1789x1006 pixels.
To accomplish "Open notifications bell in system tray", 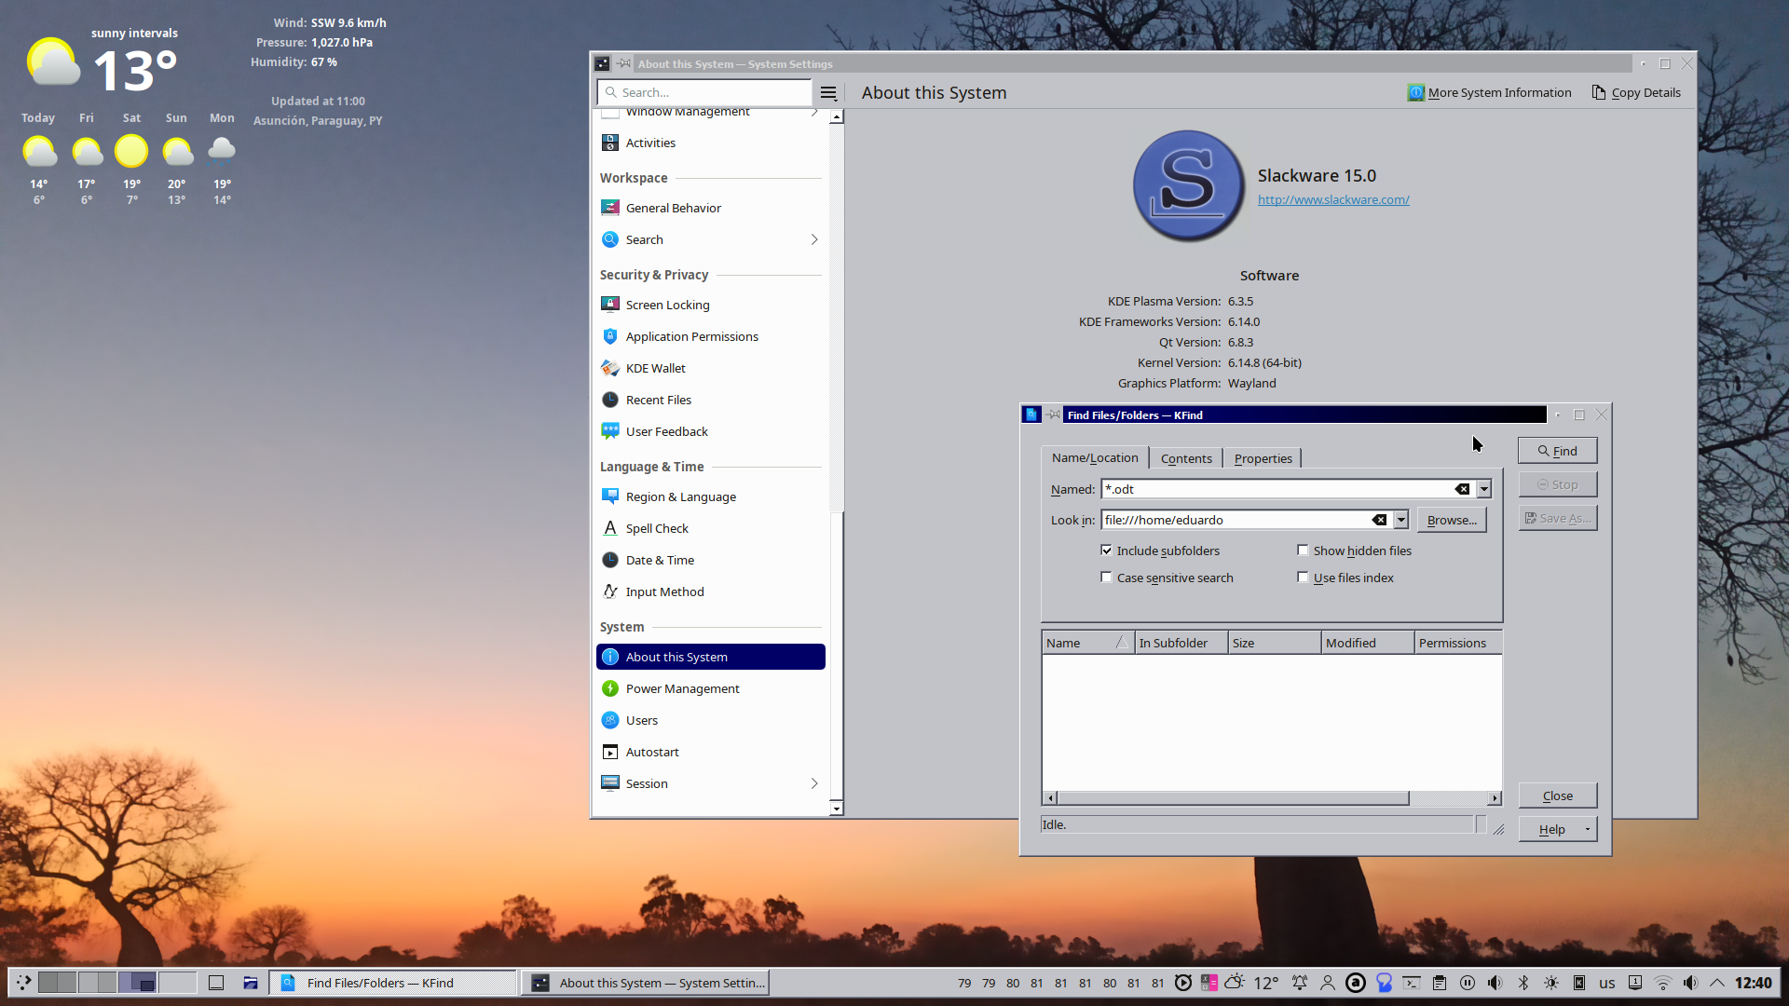I will pos(1300,983).
